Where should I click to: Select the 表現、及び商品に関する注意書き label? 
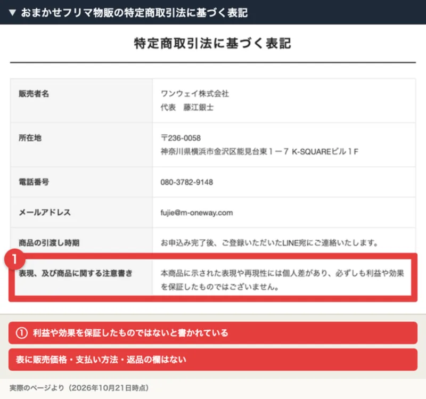[x=76, y=273]
